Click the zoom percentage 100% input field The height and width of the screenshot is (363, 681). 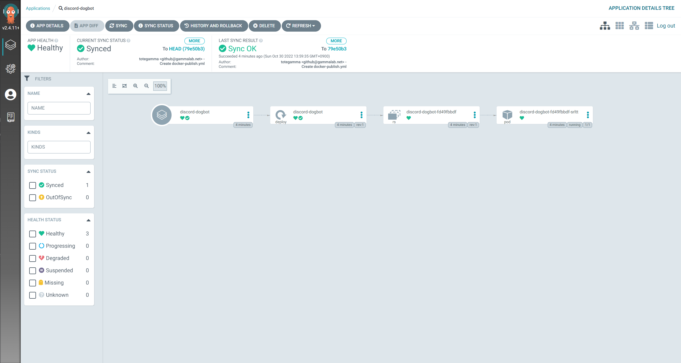(160, 86)
